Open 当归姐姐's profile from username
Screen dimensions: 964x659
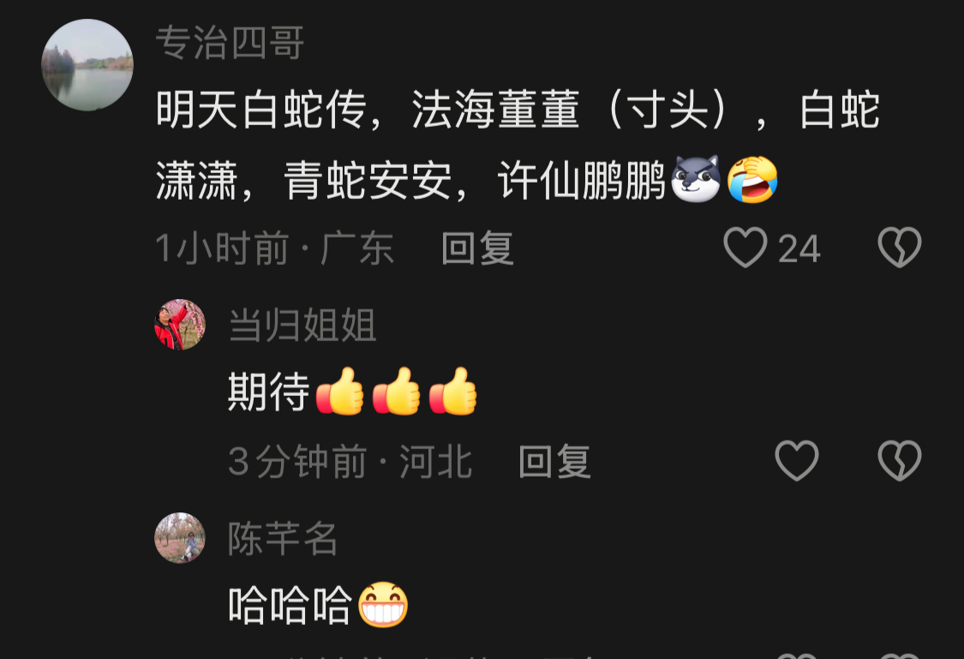302,325
